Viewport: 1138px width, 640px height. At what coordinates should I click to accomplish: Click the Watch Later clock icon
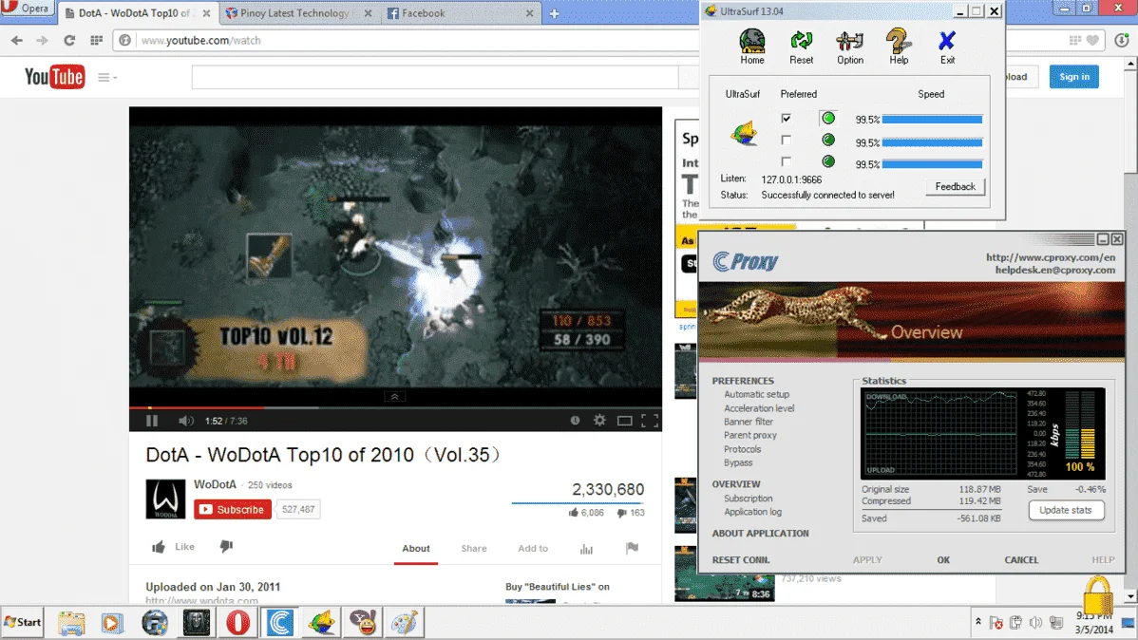(575, 420)
